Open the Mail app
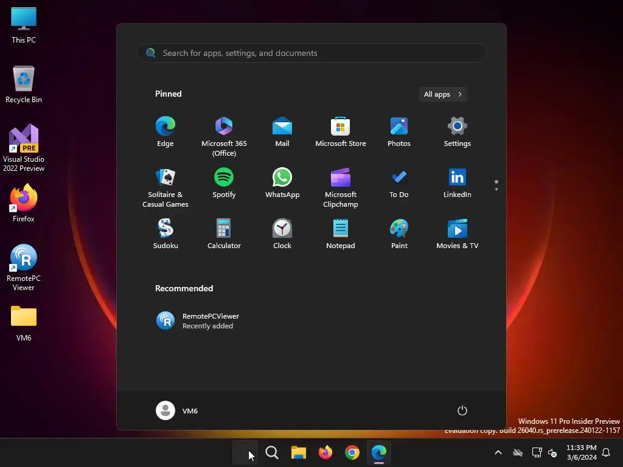The height and width of the screenshot is (467, 623). pyautogui.click(x=282, y=132)
